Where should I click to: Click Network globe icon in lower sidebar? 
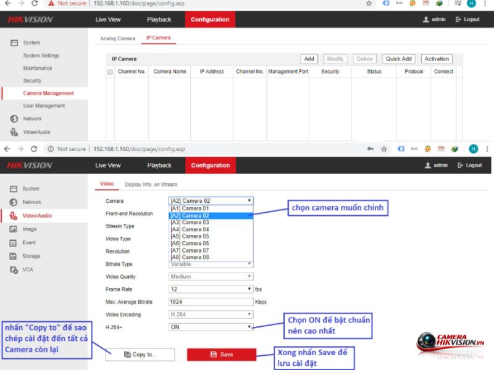[x=13, y=202]
